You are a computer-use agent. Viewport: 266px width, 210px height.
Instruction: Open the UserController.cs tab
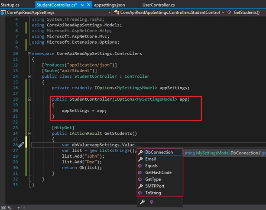tap(159, 5)
